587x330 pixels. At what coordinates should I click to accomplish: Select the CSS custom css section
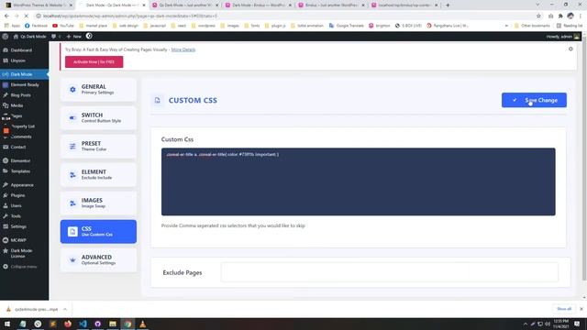(x=98, y=232)
